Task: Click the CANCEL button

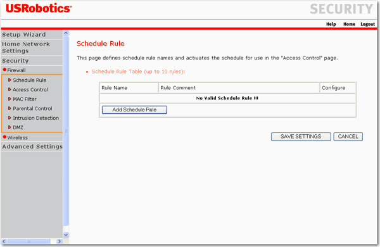Action: (348, 136)
